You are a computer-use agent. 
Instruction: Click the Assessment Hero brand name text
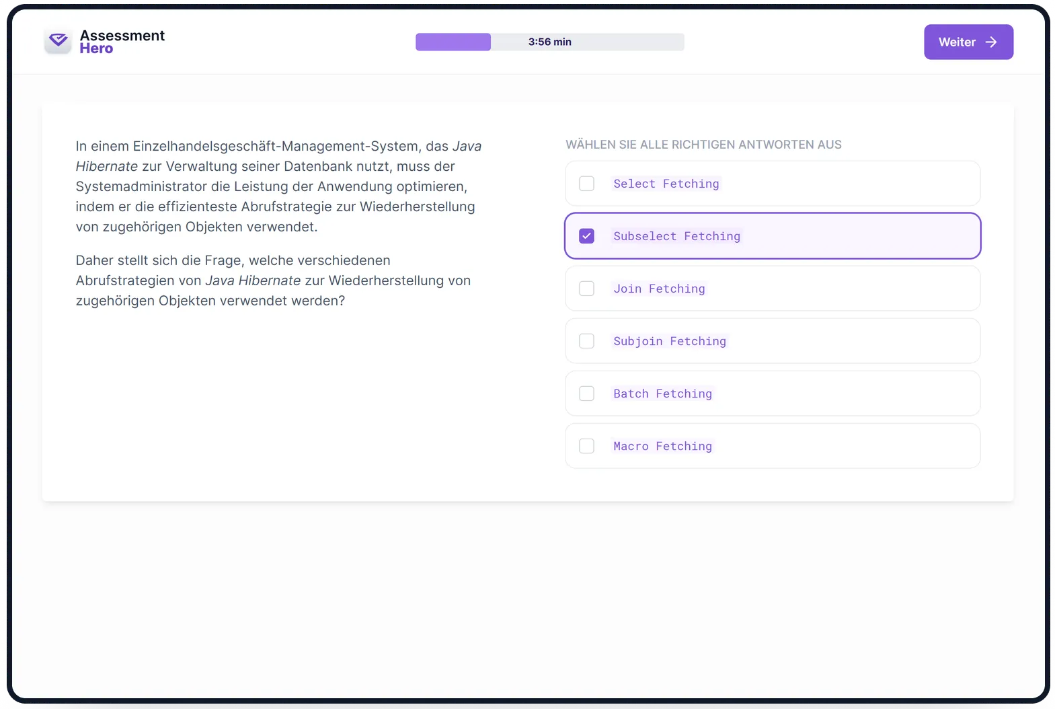click(x=122, y=42)
